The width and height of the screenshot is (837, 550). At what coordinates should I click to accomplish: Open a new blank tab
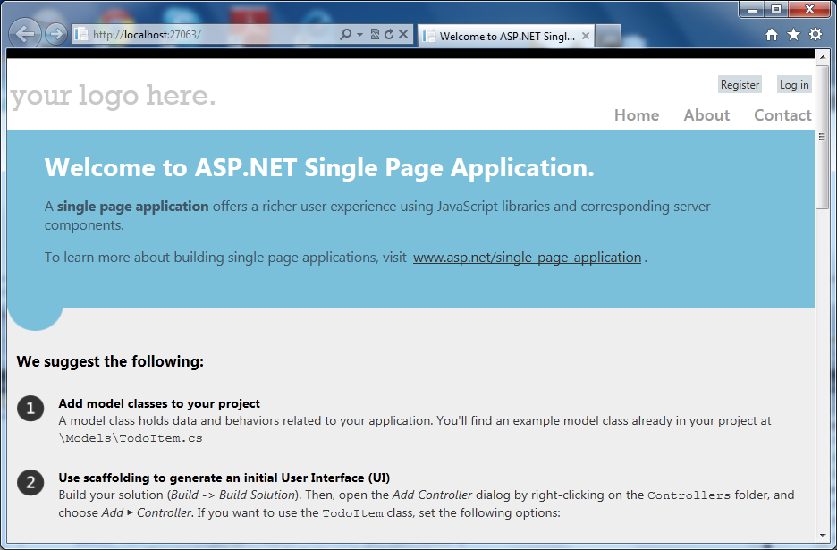608,37
